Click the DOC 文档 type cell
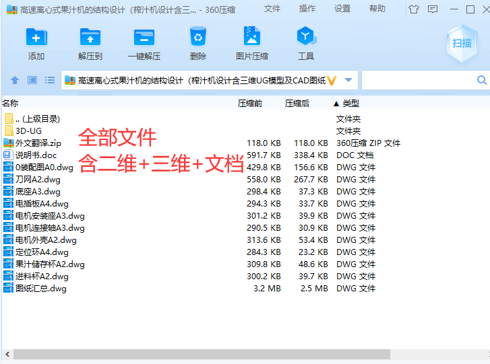 point(355,155)
